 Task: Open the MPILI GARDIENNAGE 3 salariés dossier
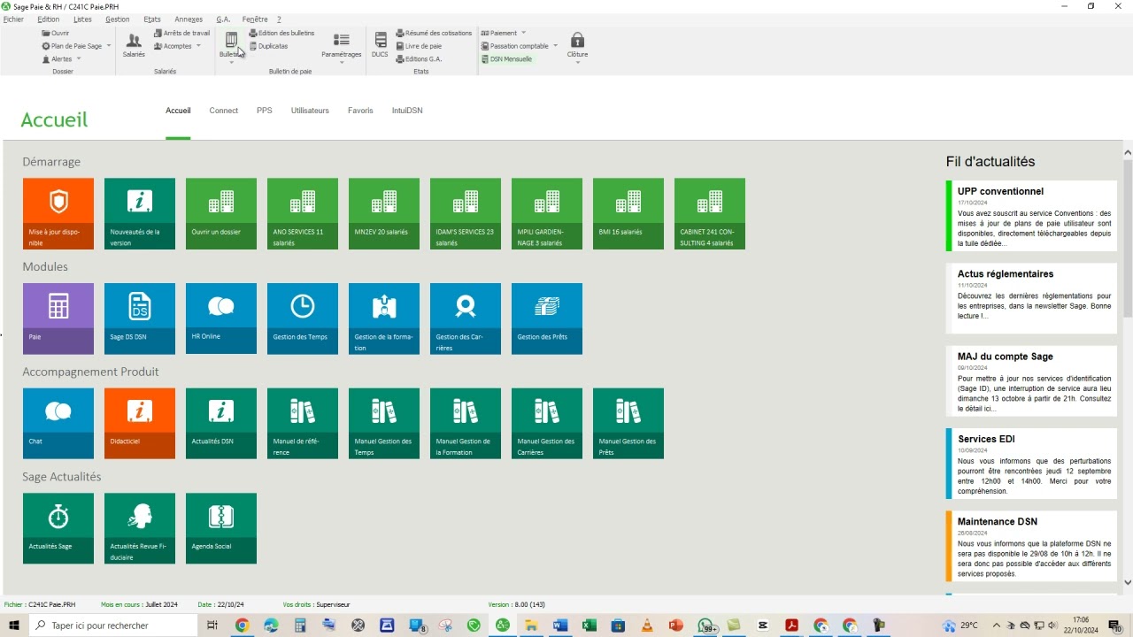[547, 213]
